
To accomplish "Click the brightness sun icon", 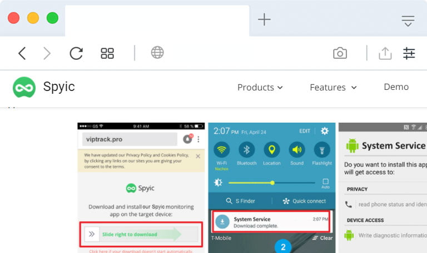I will 218,183.
